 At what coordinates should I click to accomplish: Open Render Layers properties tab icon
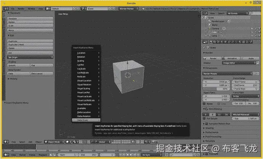pyautogui.click(x=215, y=42)
